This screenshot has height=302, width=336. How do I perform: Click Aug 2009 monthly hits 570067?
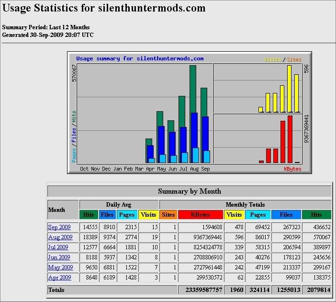(322, 237)
